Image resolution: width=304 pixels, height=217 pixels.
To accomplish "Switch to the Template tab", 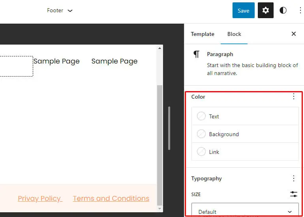I will coord(203,34).
